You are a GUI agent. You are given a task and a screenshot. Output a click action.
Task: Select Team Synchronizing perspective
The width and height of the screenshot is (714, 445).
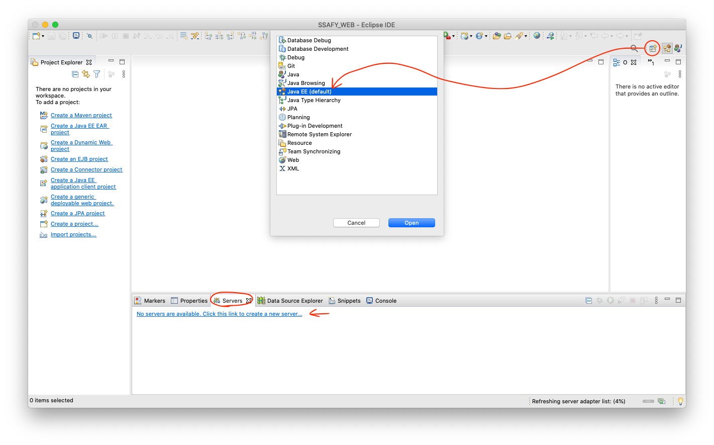357,151
